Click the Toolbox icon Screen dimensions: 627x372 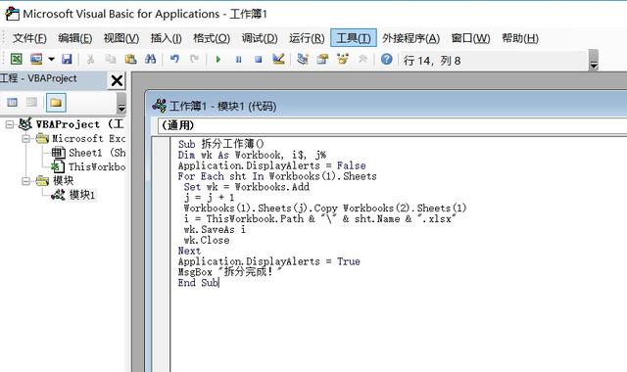pos(362,59)
